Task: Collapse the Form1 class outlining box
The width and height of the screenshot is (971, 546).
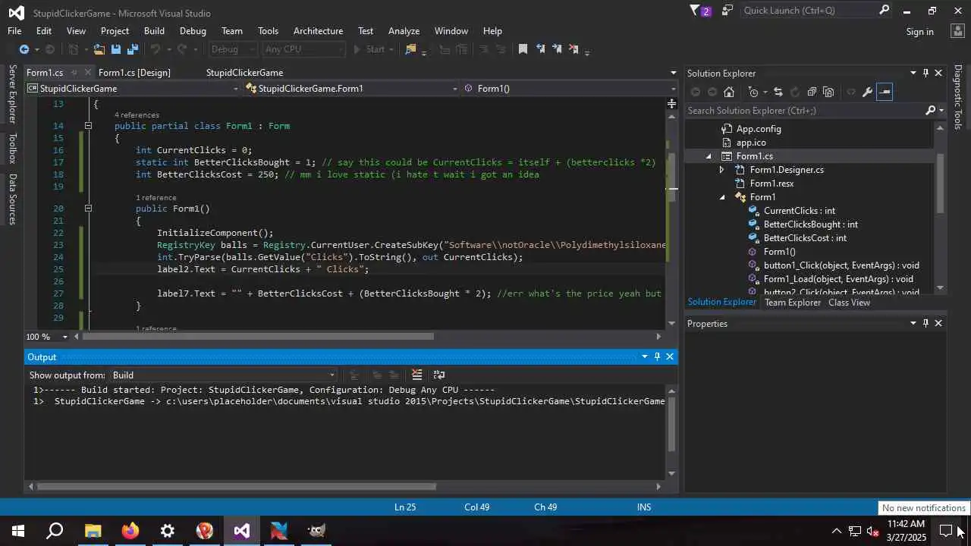Action: pyautogui.click(x=88, y=126)
